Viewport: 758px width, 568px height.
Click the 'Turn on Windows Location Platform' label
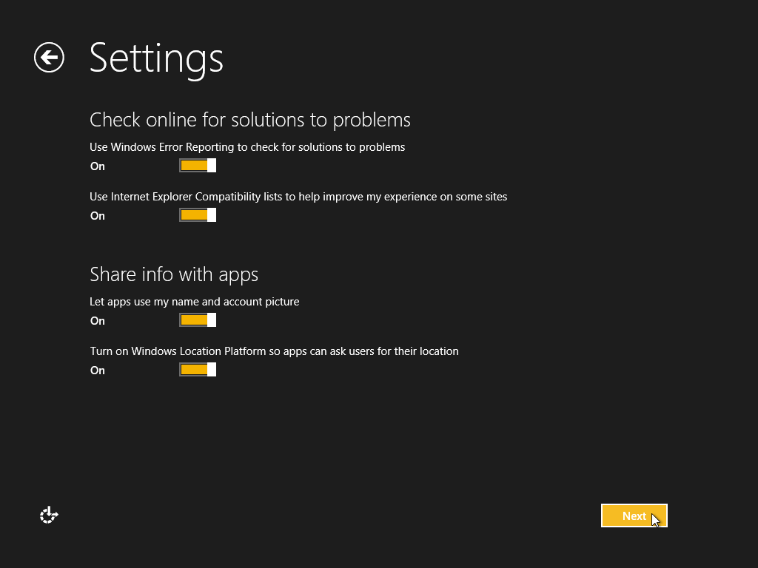274,351
